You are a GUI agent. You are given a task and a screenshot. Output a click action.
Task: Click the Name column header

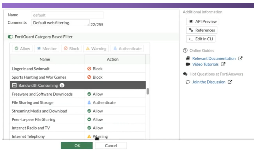(x=47, y=59)
